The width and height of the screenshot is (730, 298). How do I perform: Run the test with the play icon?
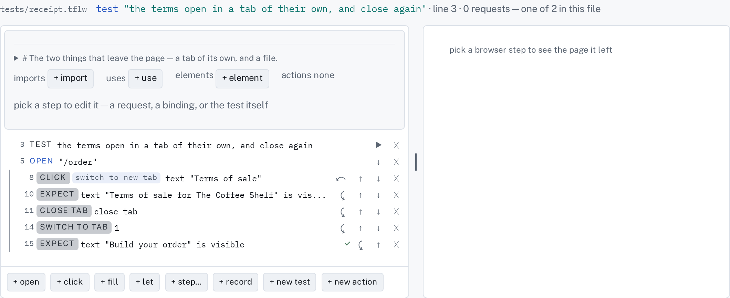(x=378, y=145)
